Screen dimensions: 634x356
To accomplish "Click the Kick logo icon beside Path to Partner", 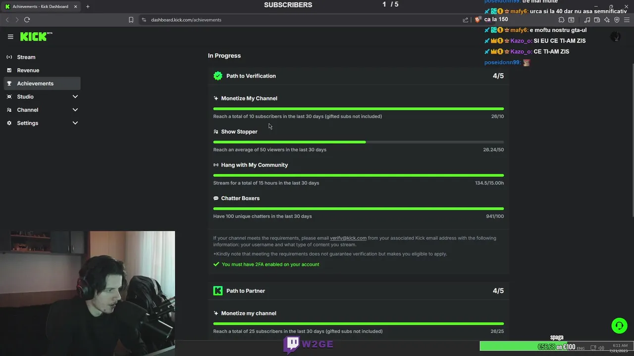I will click(218, 291).
